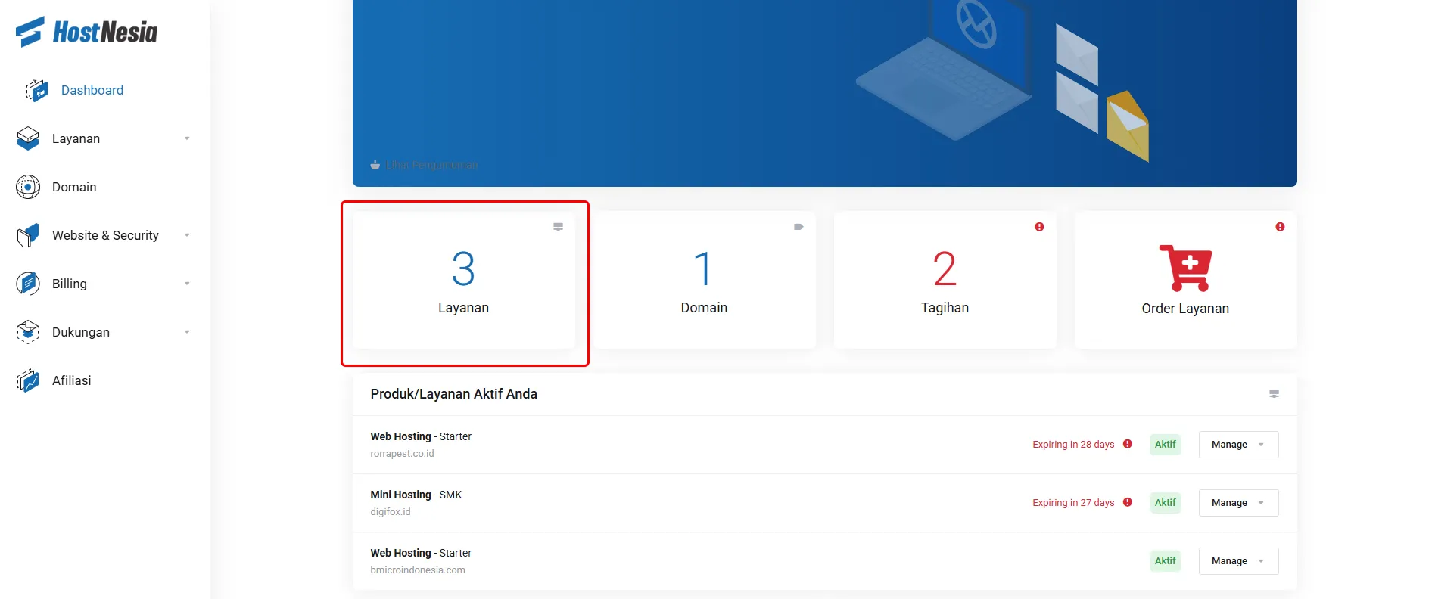Click the Mini Hosting - SMK title
Viewport: 1435px width, 599px height.
click(x=416, y=495)
